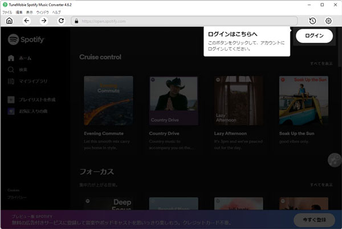The width and height of the screenshot is (342, 229).
Task: Click the Evening Commute title text
Action: pyautogui.click(x=104, y=134)
